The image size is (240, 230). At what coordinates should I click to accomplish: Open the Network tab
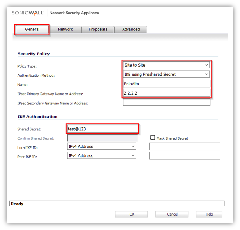(65, 29)
